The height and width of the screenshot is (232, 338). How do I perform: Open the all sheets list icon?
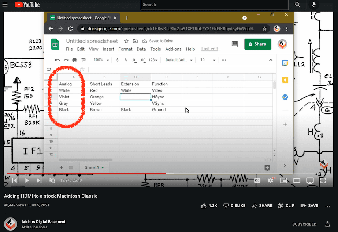click(71, 167)
